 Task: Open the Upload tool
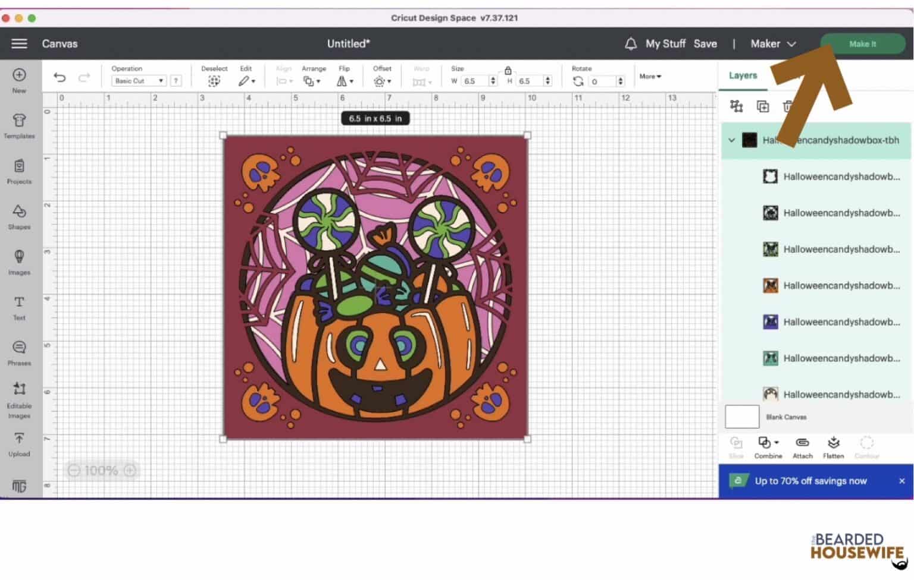pyautogui.click(x=19, y=444)
